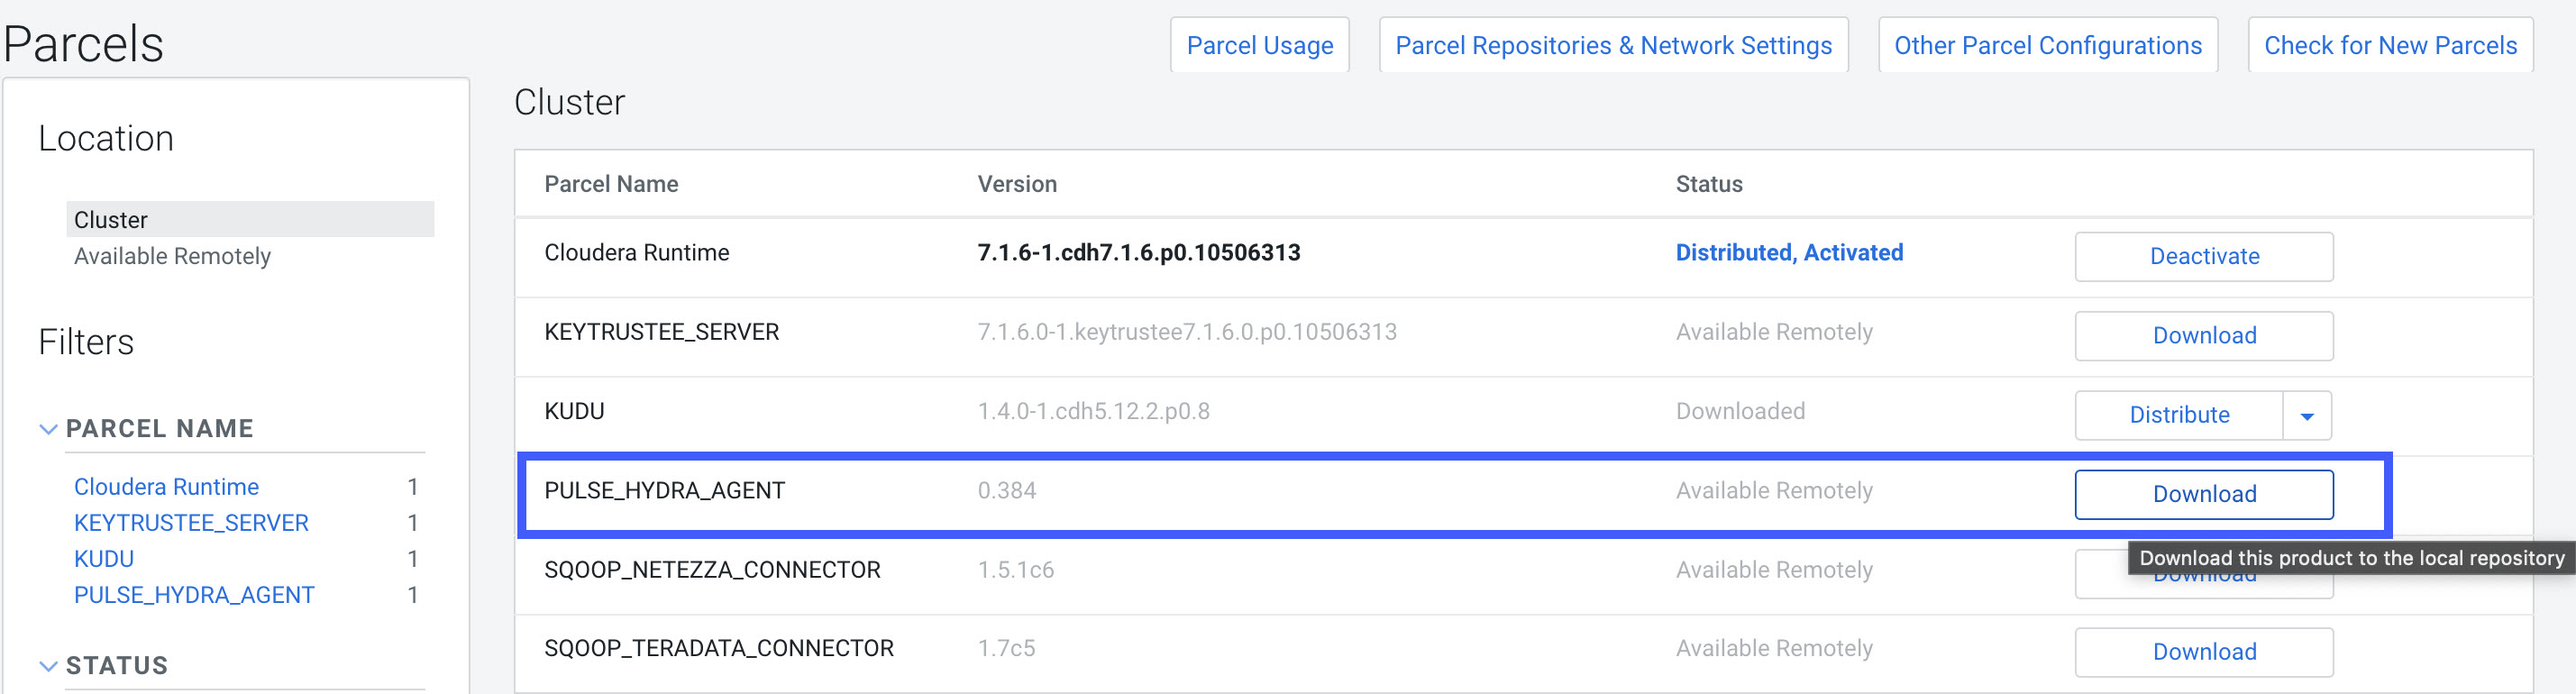Click the Distributed, Activated status

1789,253
